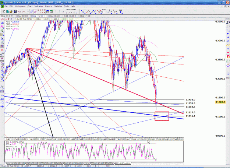
Task: Select the blue crosshair tool
Action: coord(2,106)
